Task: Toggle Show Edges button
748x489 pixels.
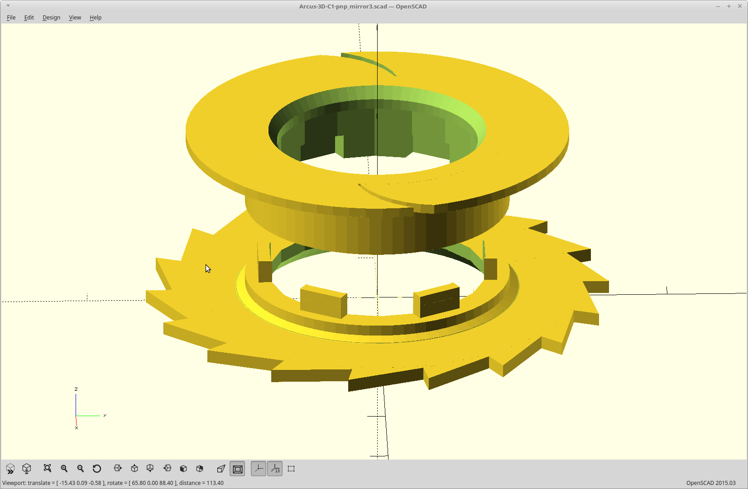Action: click(x=291, y=469)
